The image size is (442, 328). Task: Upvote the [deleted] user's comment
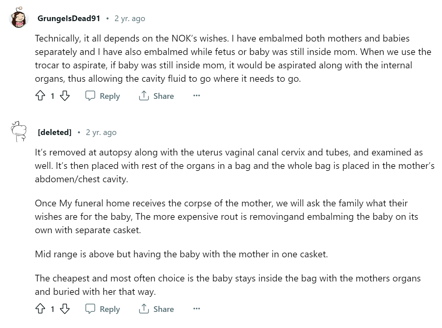pyautogui.click(x=40, y=309)
